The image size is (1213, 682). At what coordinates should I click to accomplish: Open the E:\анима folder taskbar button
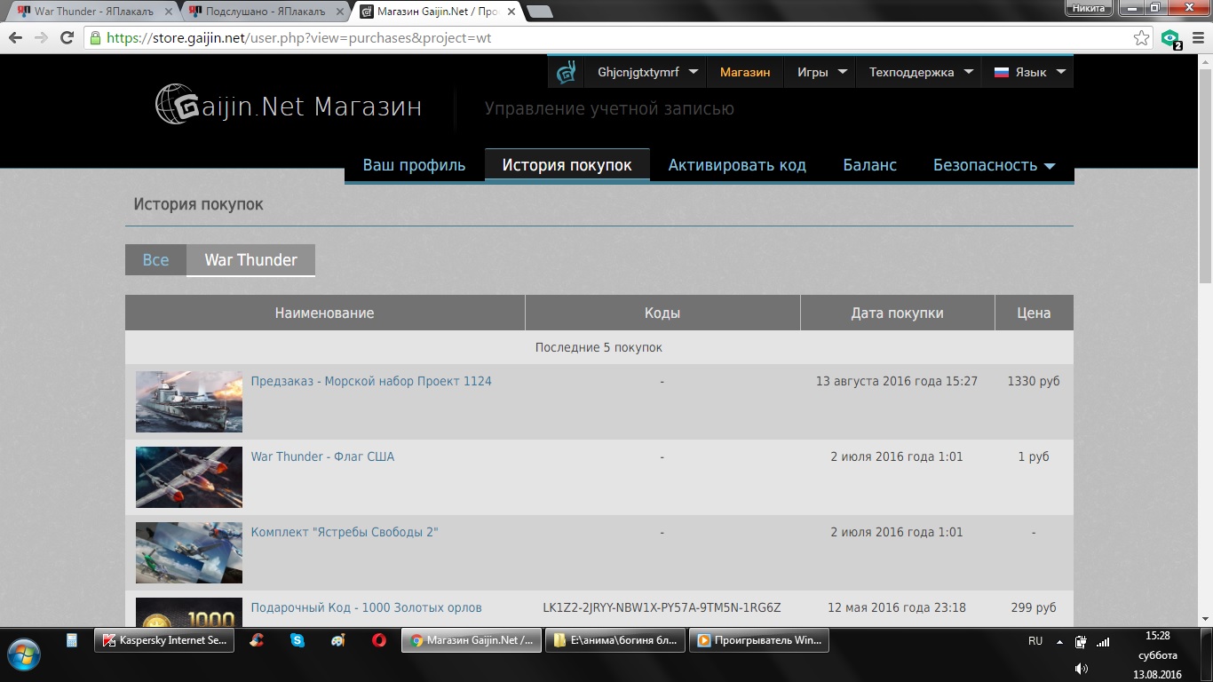pos(615,640)
